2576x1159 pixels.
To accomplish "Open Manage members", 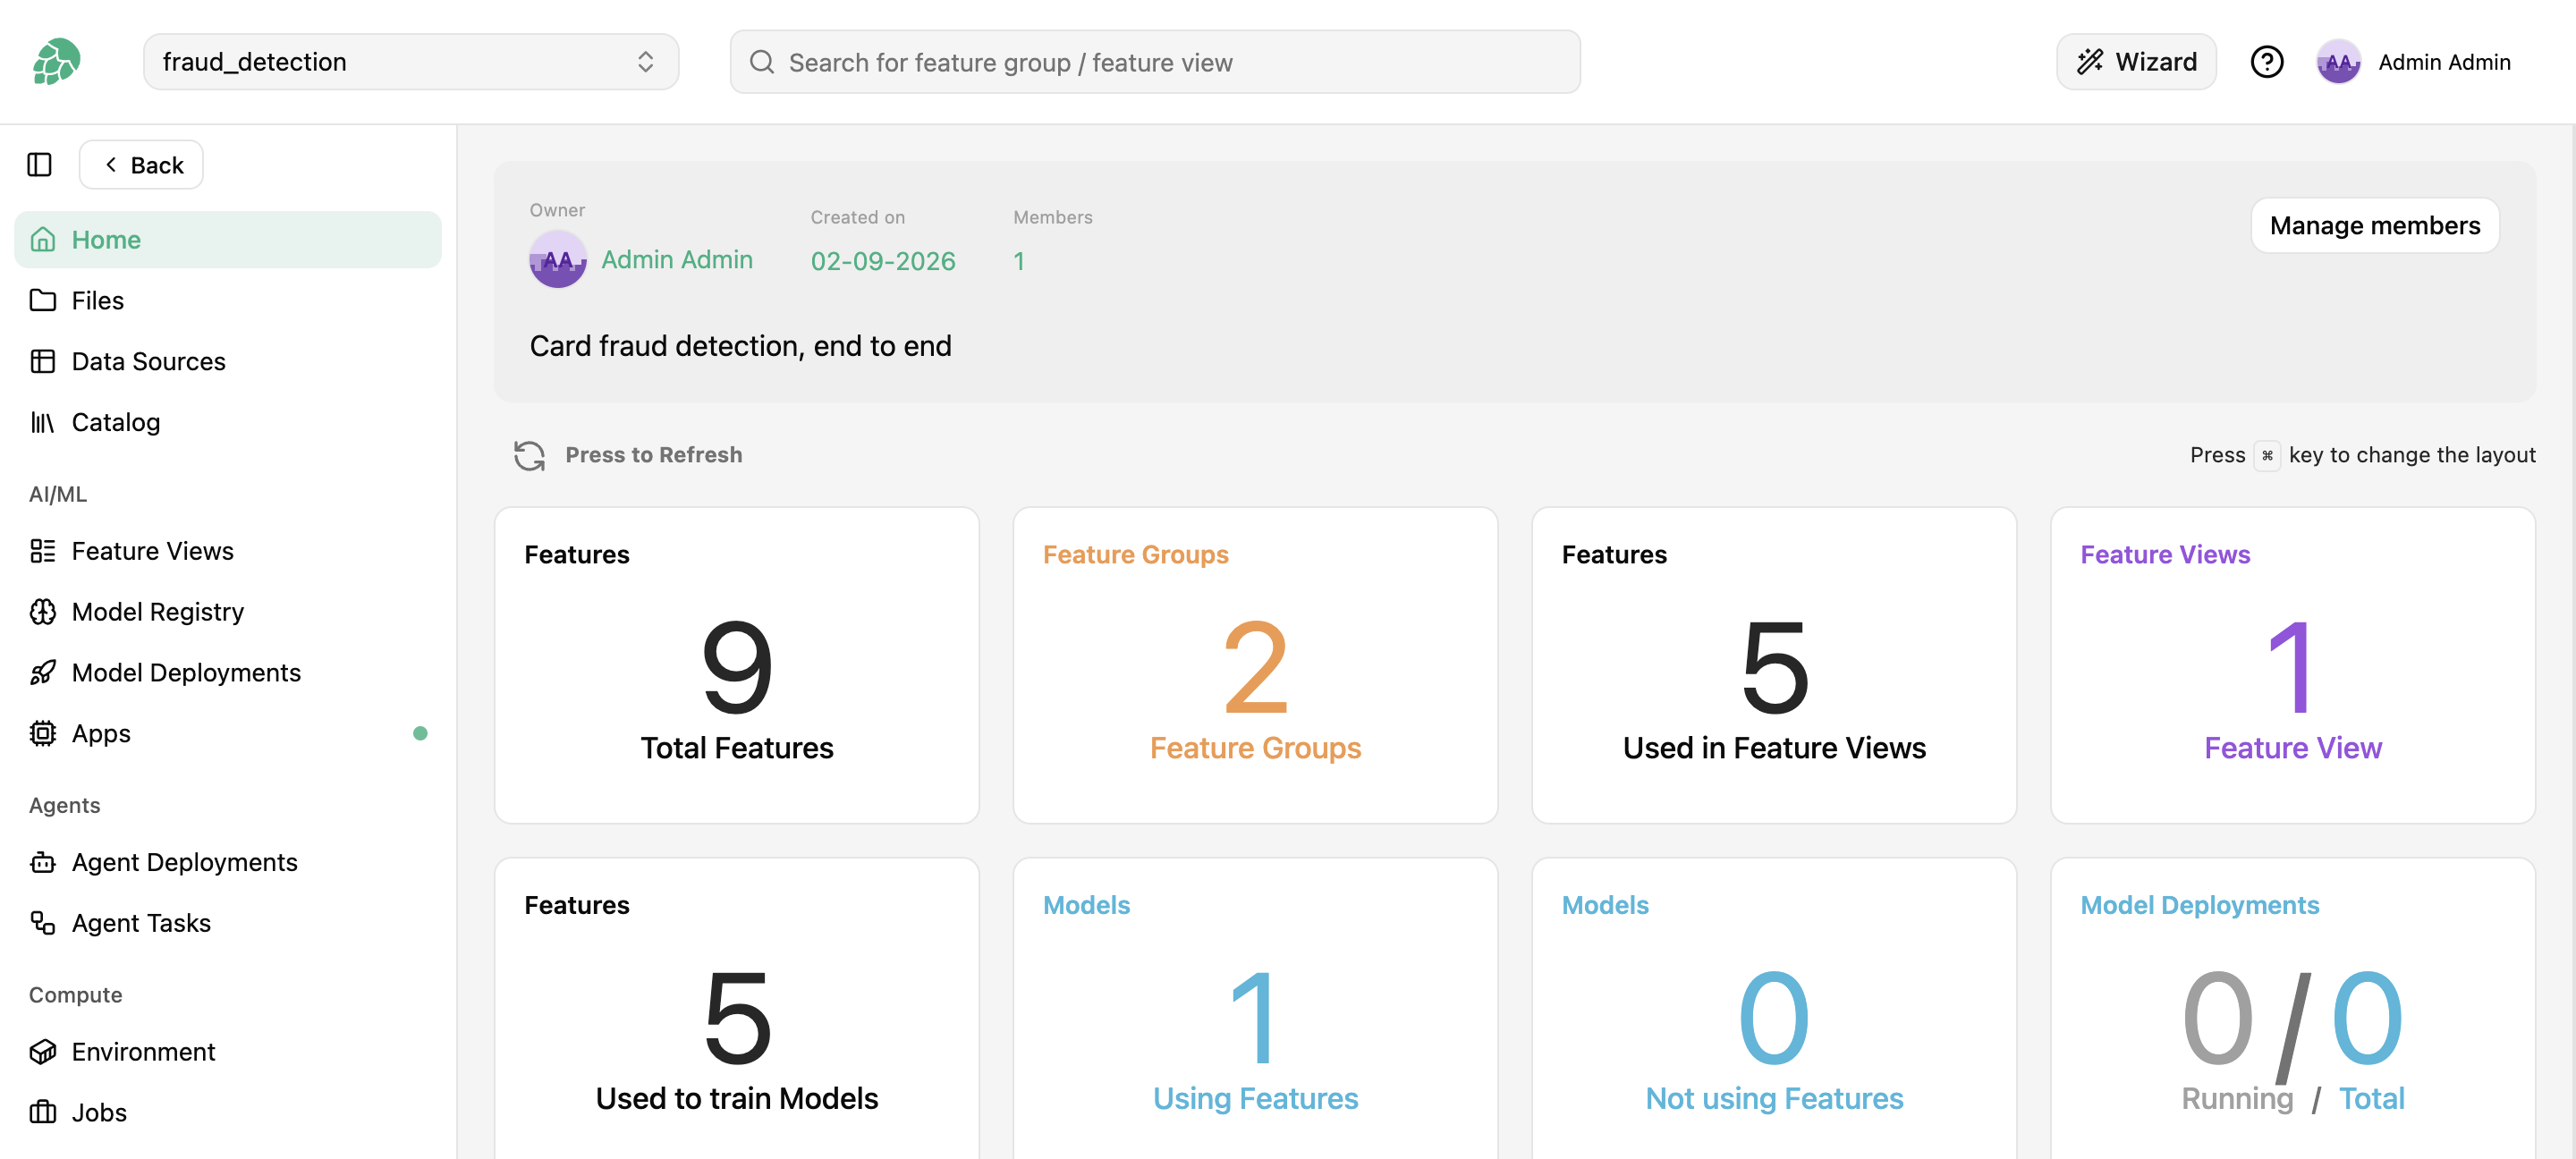I will click(x=2375, y=225).
